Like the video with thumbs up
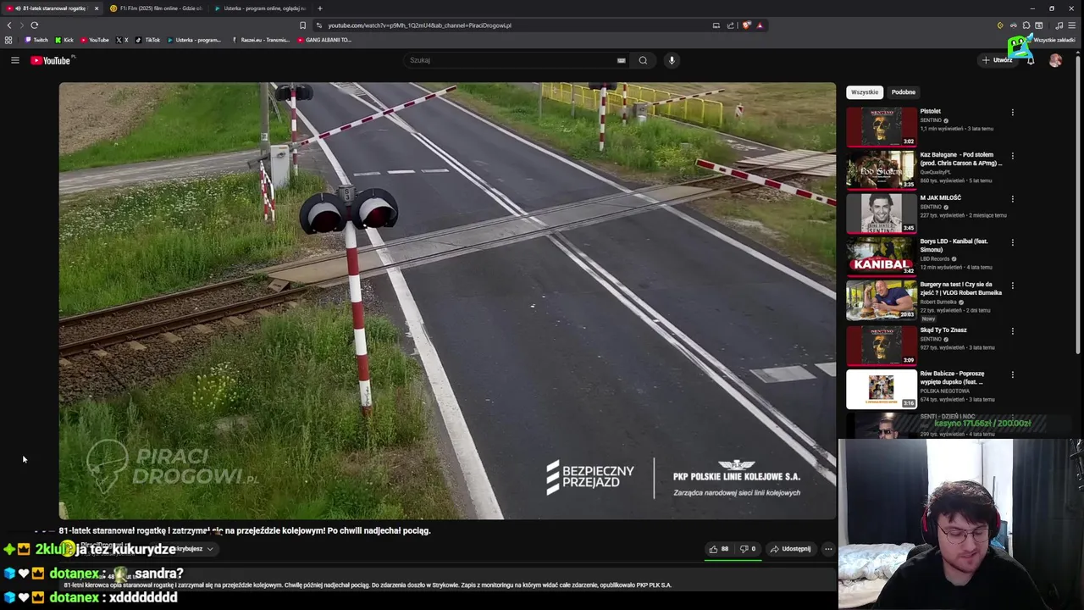1084x610 pixels. coord(719,549)
